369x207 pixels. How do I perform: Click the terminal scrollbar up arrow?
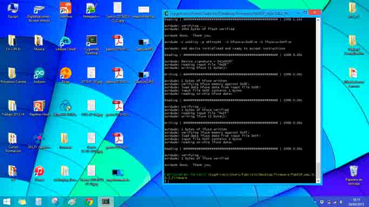pyautogui.click(x=318, y=20)
